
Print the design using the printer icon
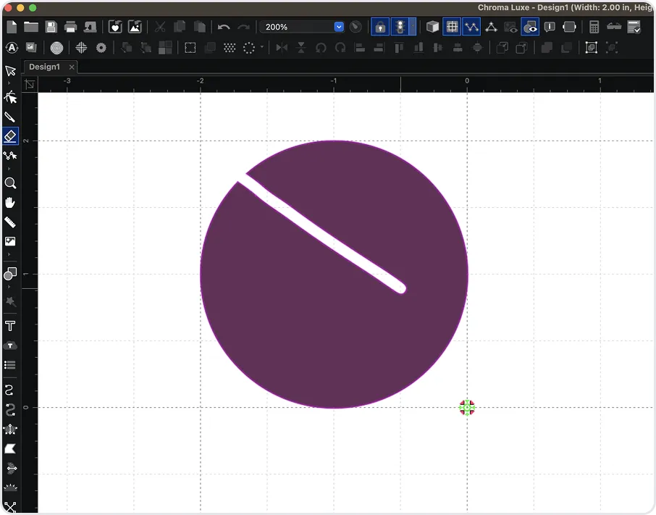(x=70, y=27)
